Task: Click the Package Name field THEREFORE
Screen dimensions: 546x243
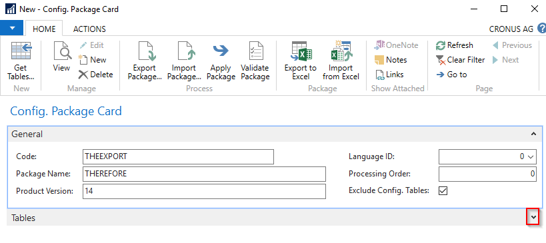Action: pos(204,174)
